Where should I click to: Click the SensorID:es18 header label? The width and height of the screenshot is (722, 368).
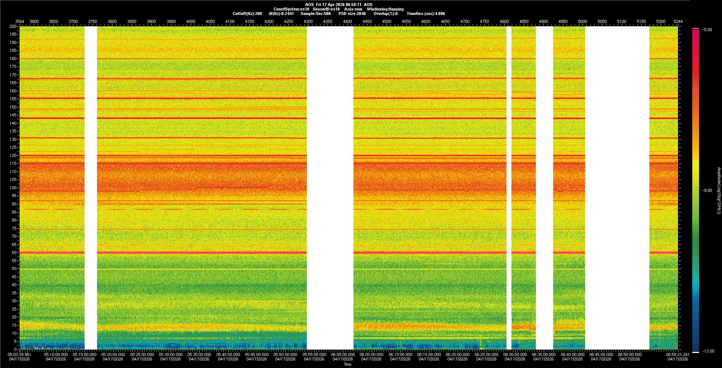[326, 9]
